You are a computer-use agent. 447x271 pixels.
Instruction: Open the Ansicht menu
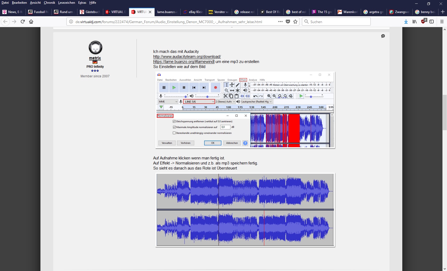35,3
